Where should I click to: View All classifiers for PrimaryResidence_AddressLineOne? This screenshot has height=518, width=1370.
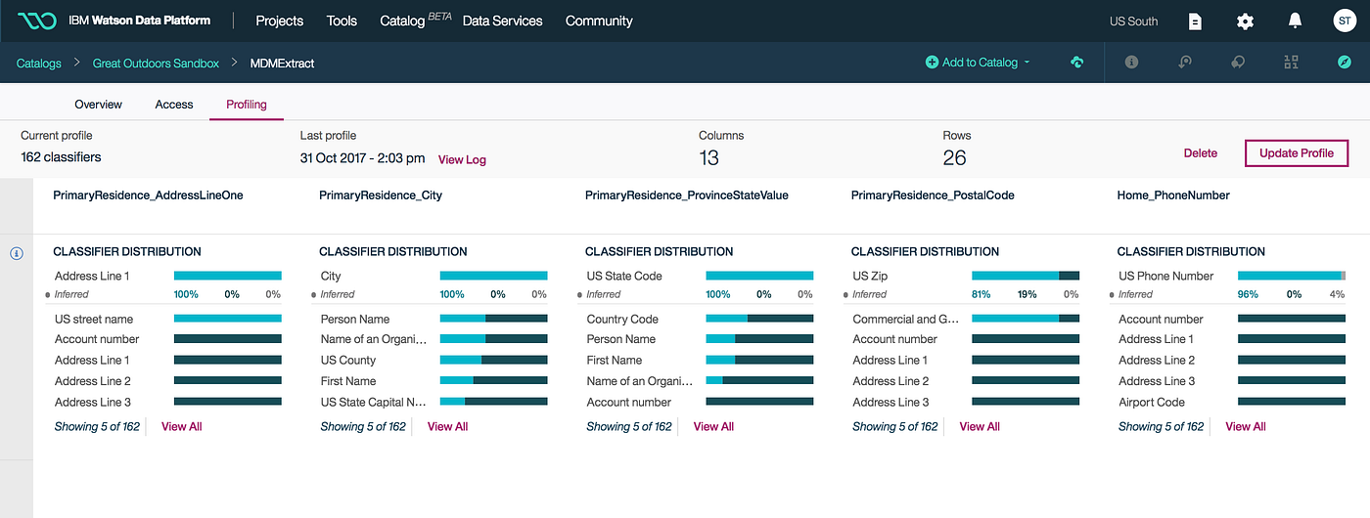tap(182, 426)
